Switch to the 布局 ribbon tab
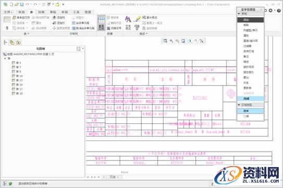283x188 pixels. click(x=21, y=12)
